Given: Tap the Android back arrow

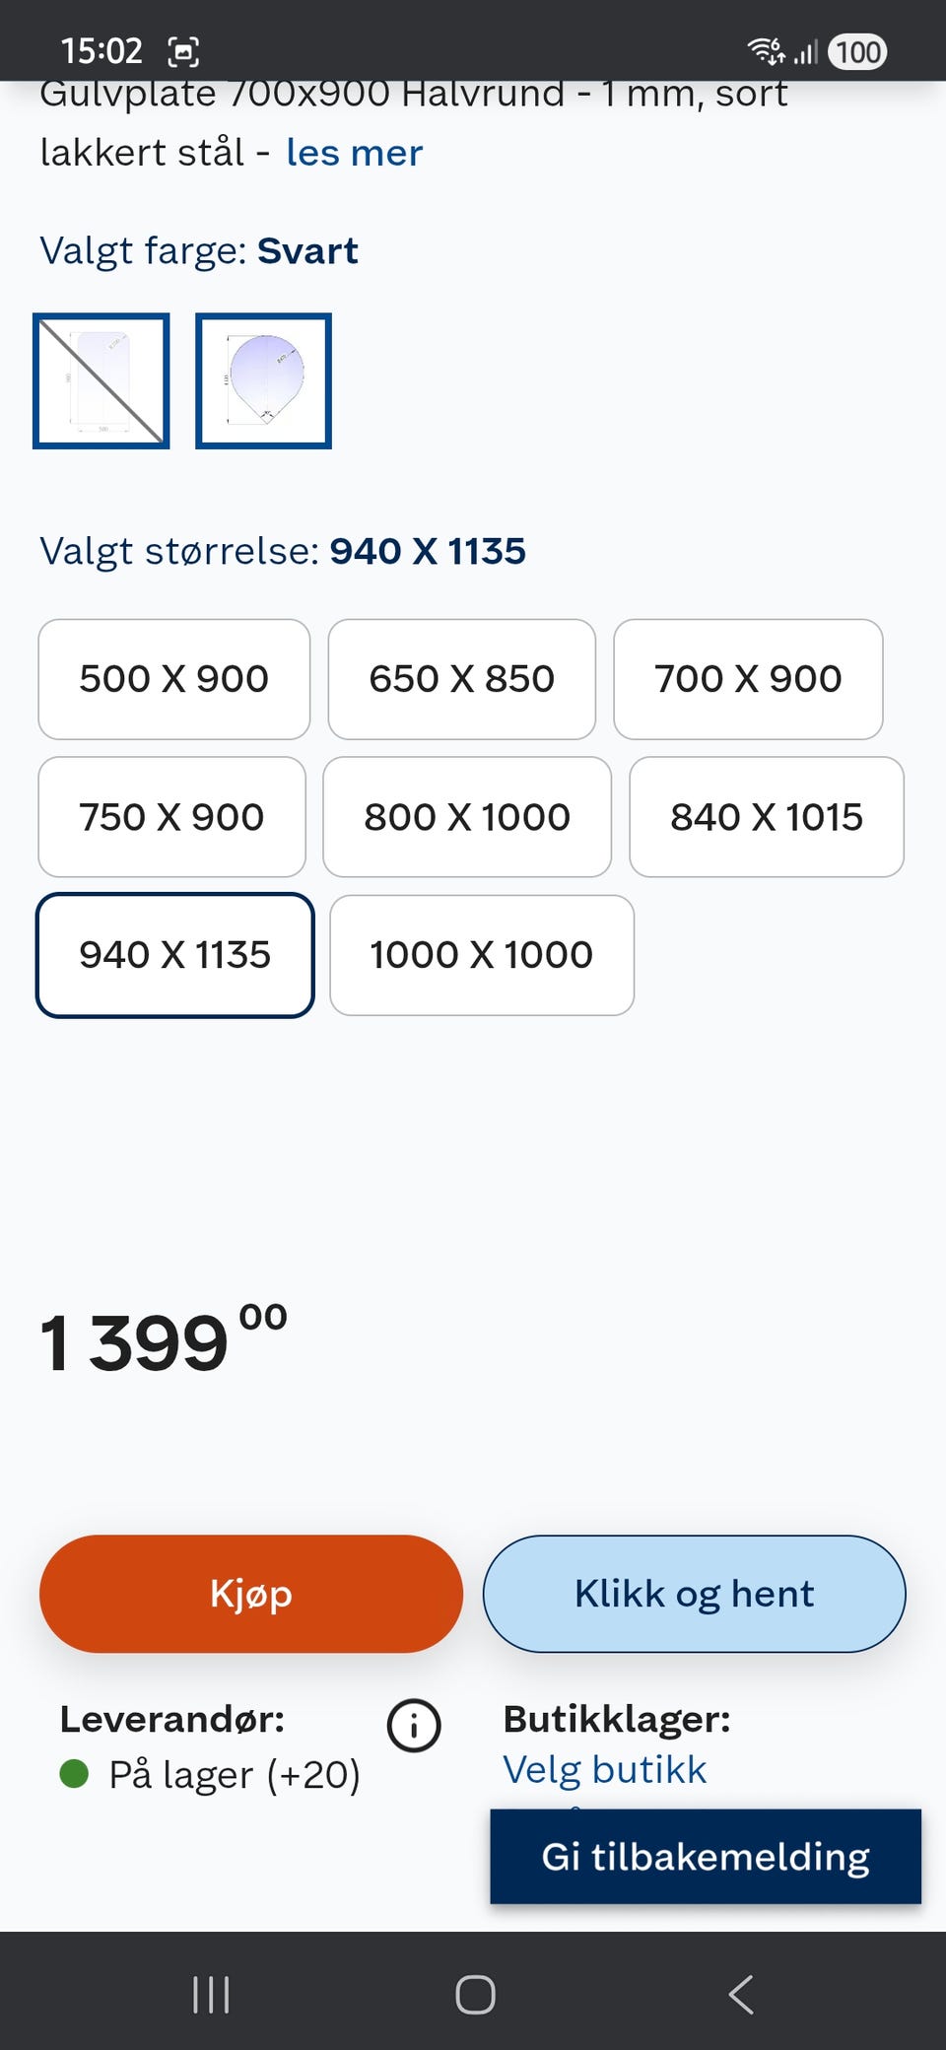Looking at the screenshot, I should click(741, 1994).
